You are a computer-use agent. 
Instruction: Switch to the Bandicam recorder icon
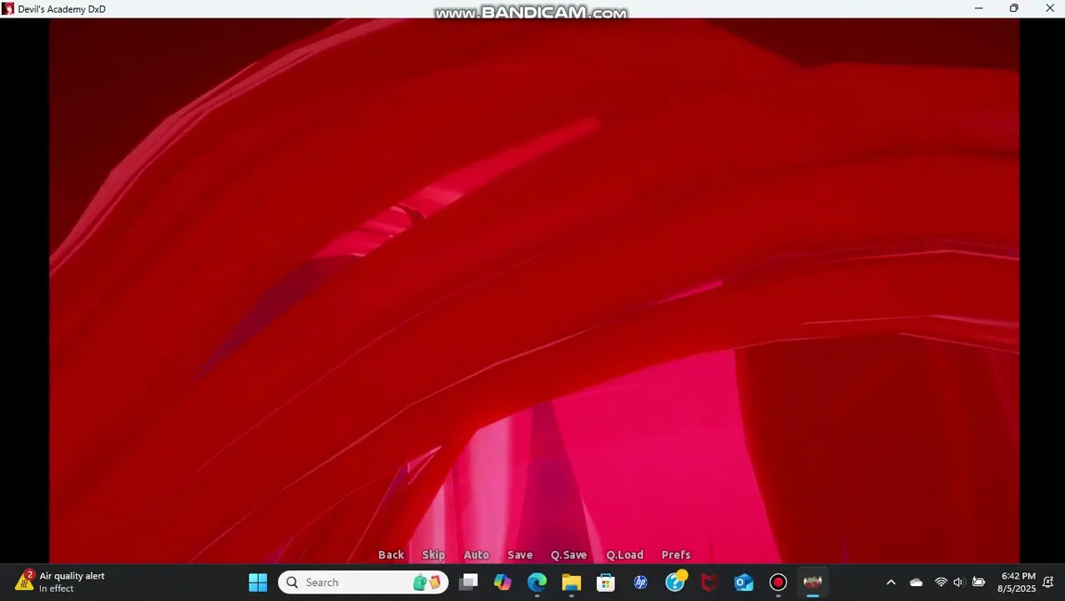[778, 582]
